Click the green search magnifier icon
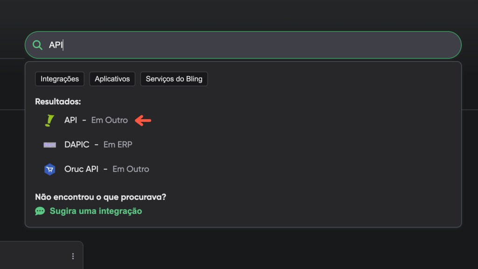478x269 pixels. click(x=37, y=45)
